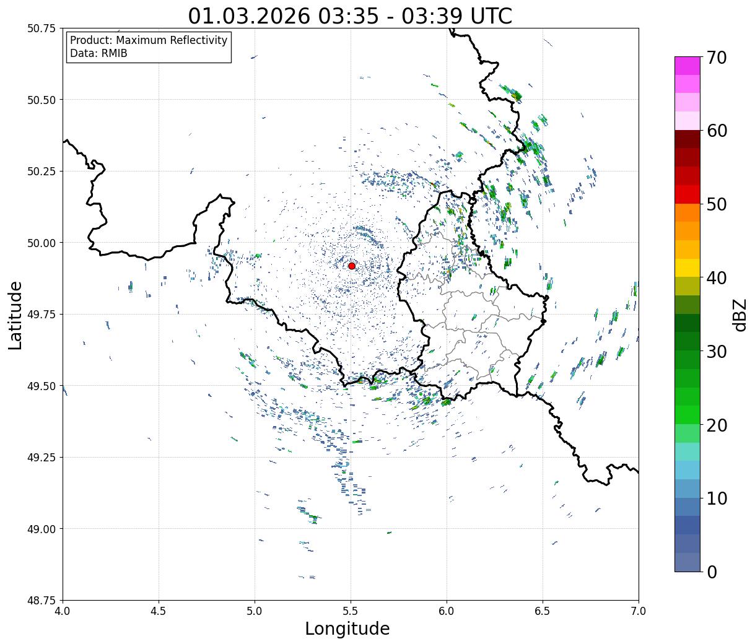Click the longitude tick label 5.5

(x=351, y=611)
